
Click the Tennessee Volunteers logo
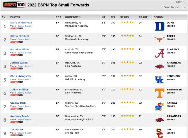(159, 93)
